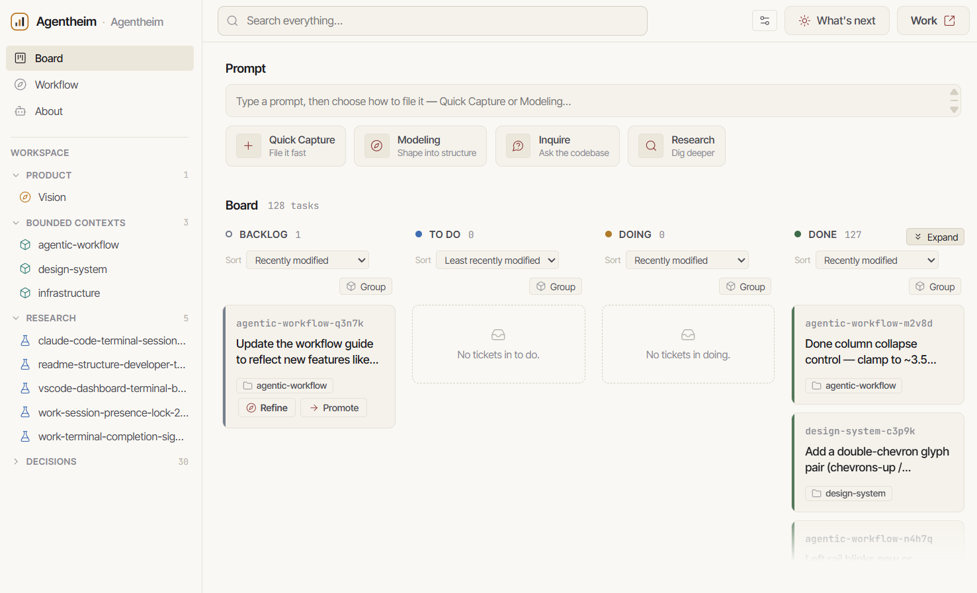The image size is (977, 593).
Task: Expand the Done column
Action: [935, 237]
